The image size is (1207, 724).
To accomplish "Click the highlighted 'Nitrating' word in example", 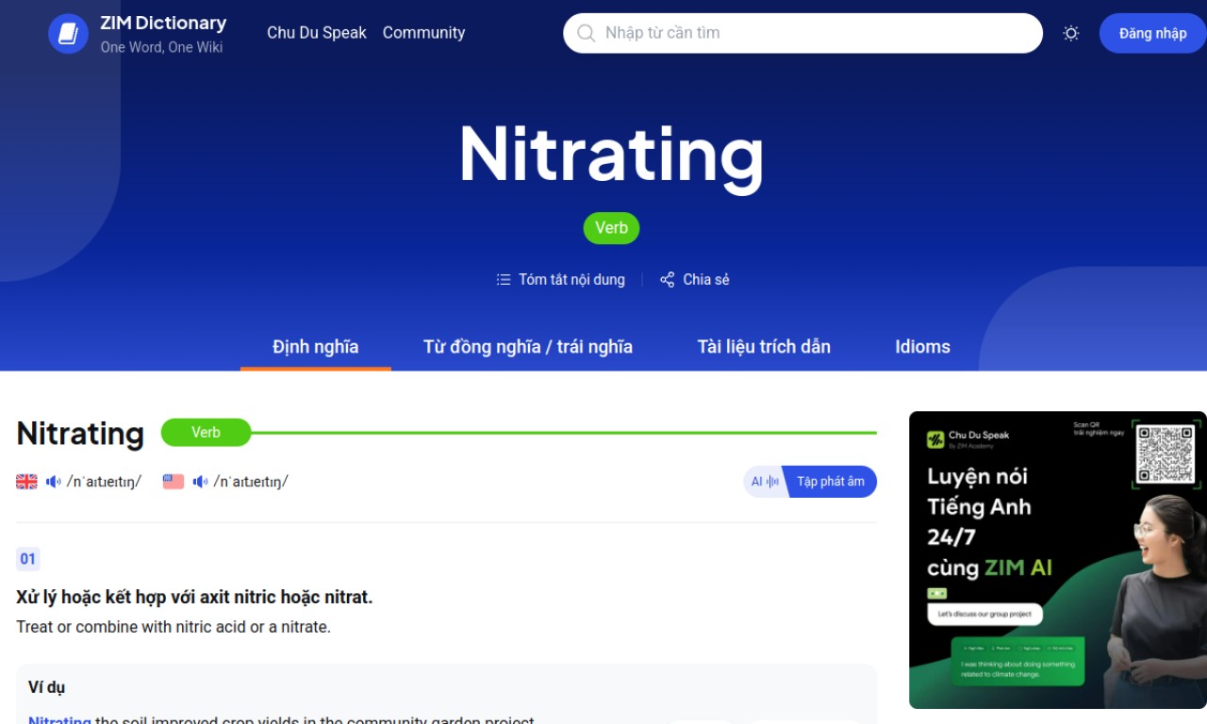I will [59, 720].
